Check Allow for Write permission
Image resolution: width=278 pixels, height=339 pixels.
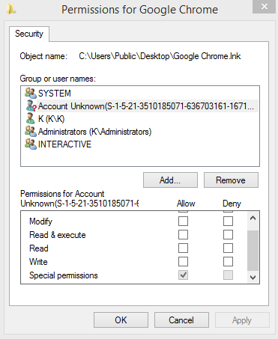(183, 261)
